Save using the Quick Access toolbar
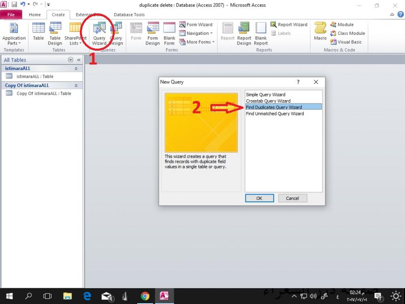The width and height of the screenshot is (405, 304). pyautogui.click(x=14, y=4)
